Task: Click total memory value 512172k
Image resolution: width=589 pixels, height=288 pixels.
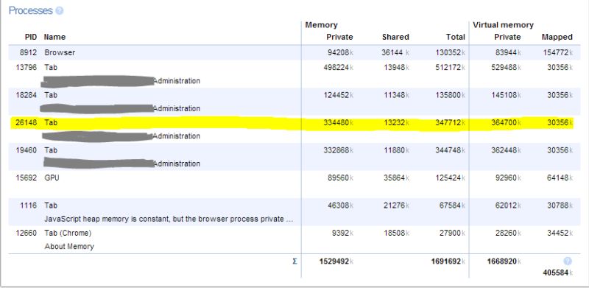Action: click(x=451, y=67)
